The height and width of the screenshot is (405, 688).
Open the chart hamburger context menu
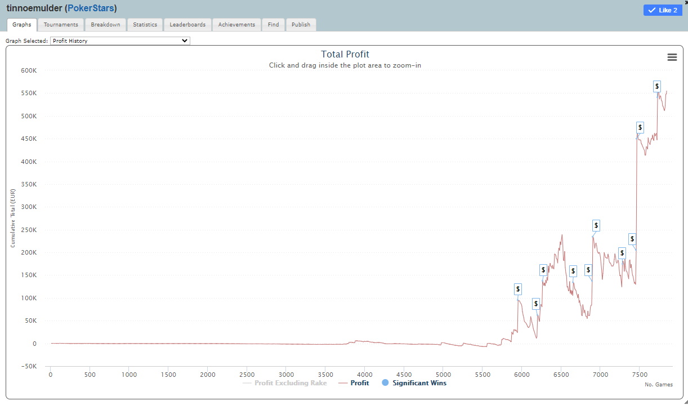click(672, 57)
